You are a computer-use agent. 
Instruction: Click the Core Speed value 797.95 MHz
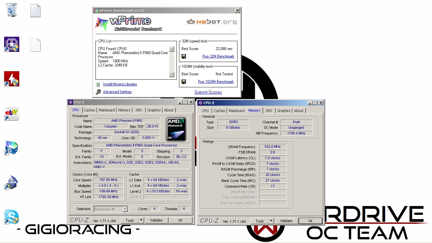coord(108,180)
